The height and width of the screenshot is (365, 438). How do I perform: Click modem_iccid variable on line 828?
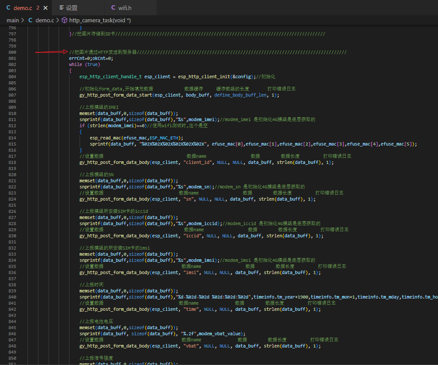[x=202, y=223]
